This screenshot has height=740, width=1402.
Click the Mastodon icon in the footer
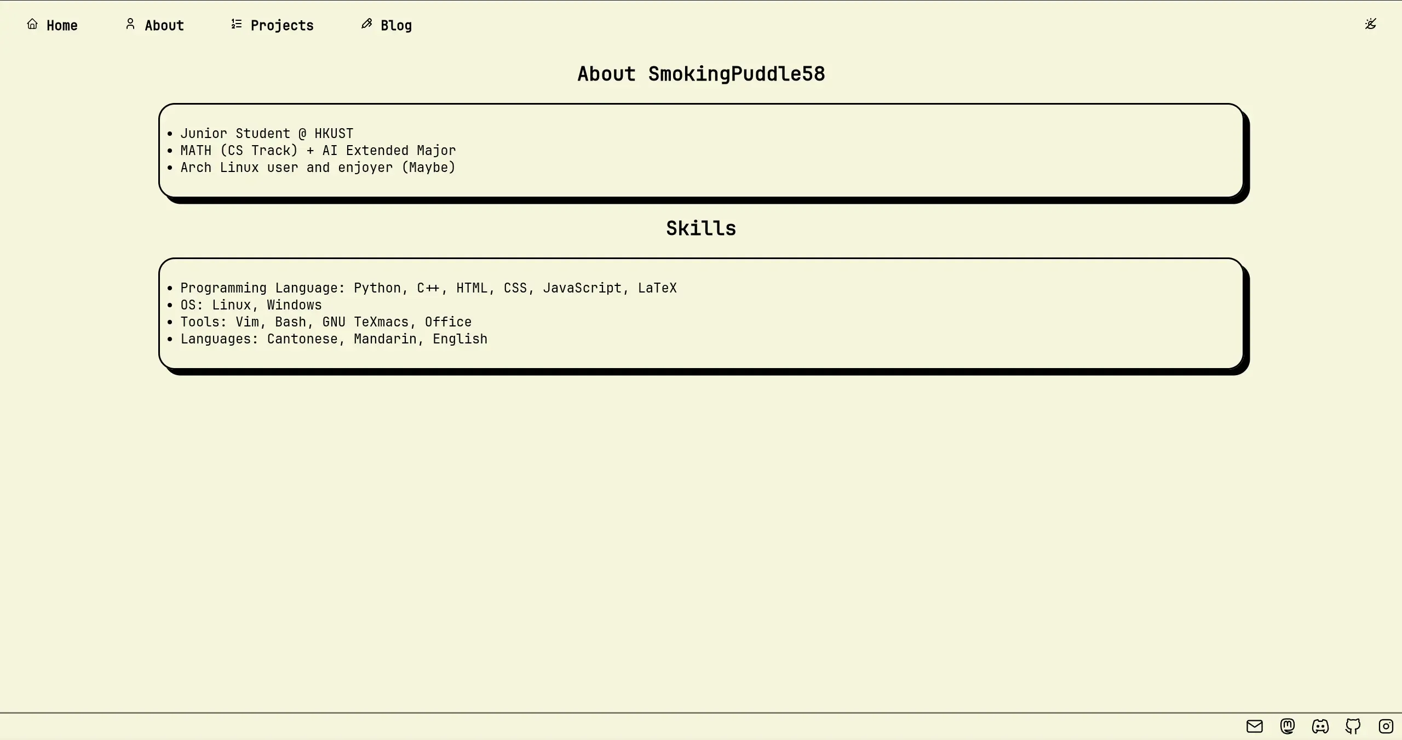point(1287,726)
